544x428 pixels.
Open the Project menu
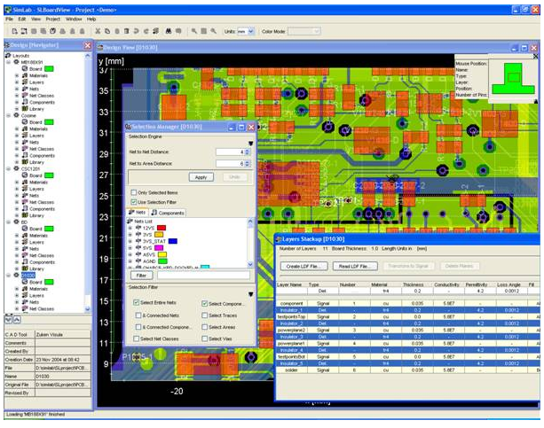(53, 19)
